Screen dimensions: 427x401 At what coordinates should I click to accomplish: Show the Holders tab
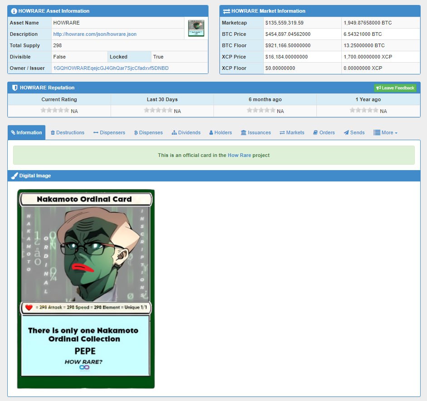point(221,132)
